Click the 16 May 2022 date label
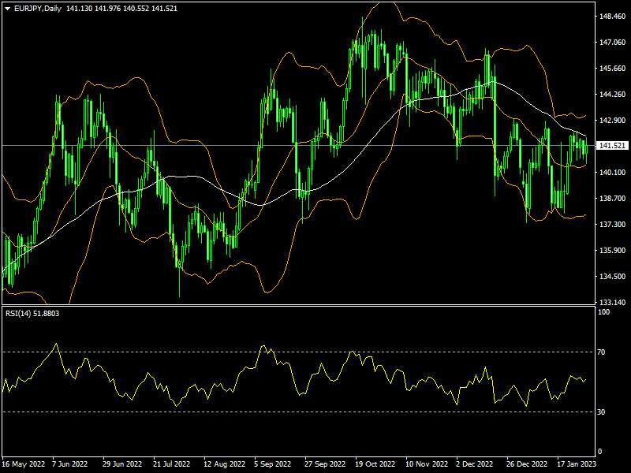 pos(24,464)
